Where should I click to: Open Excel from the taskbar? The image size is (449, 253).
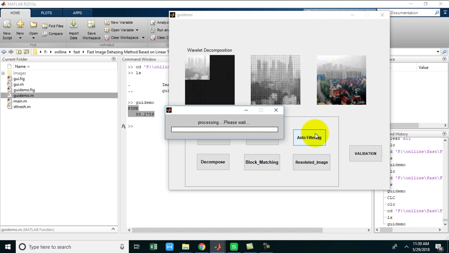click(153, 247)
